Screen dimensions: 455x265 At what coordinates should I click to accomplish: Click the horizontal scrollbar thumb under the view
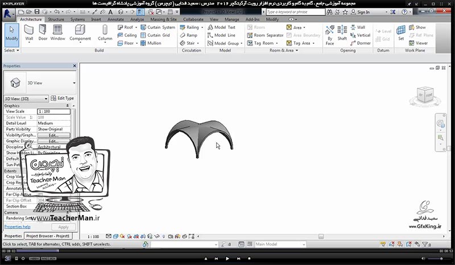321,237
